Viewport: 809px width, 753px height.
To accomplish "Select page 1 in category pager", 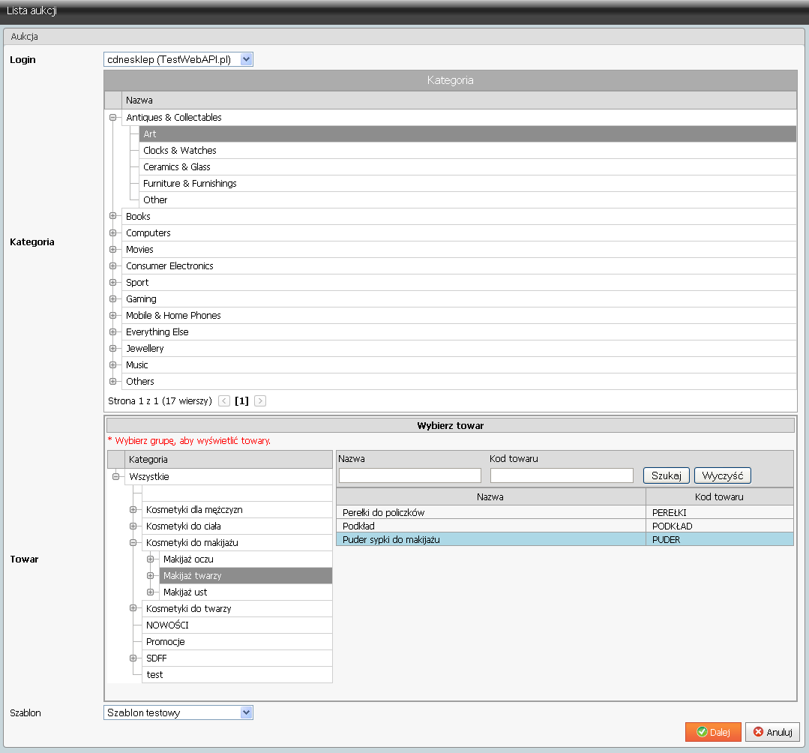I will [x=241, y=401].
